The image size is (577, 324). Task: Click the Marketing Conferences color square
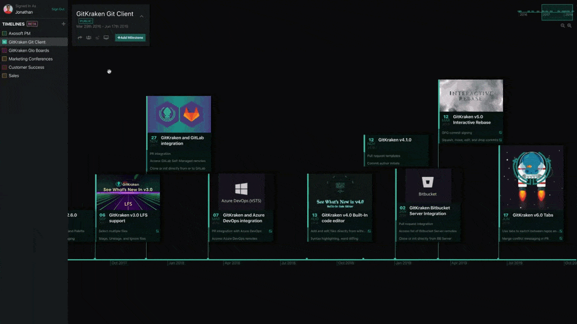click(4, 59)
